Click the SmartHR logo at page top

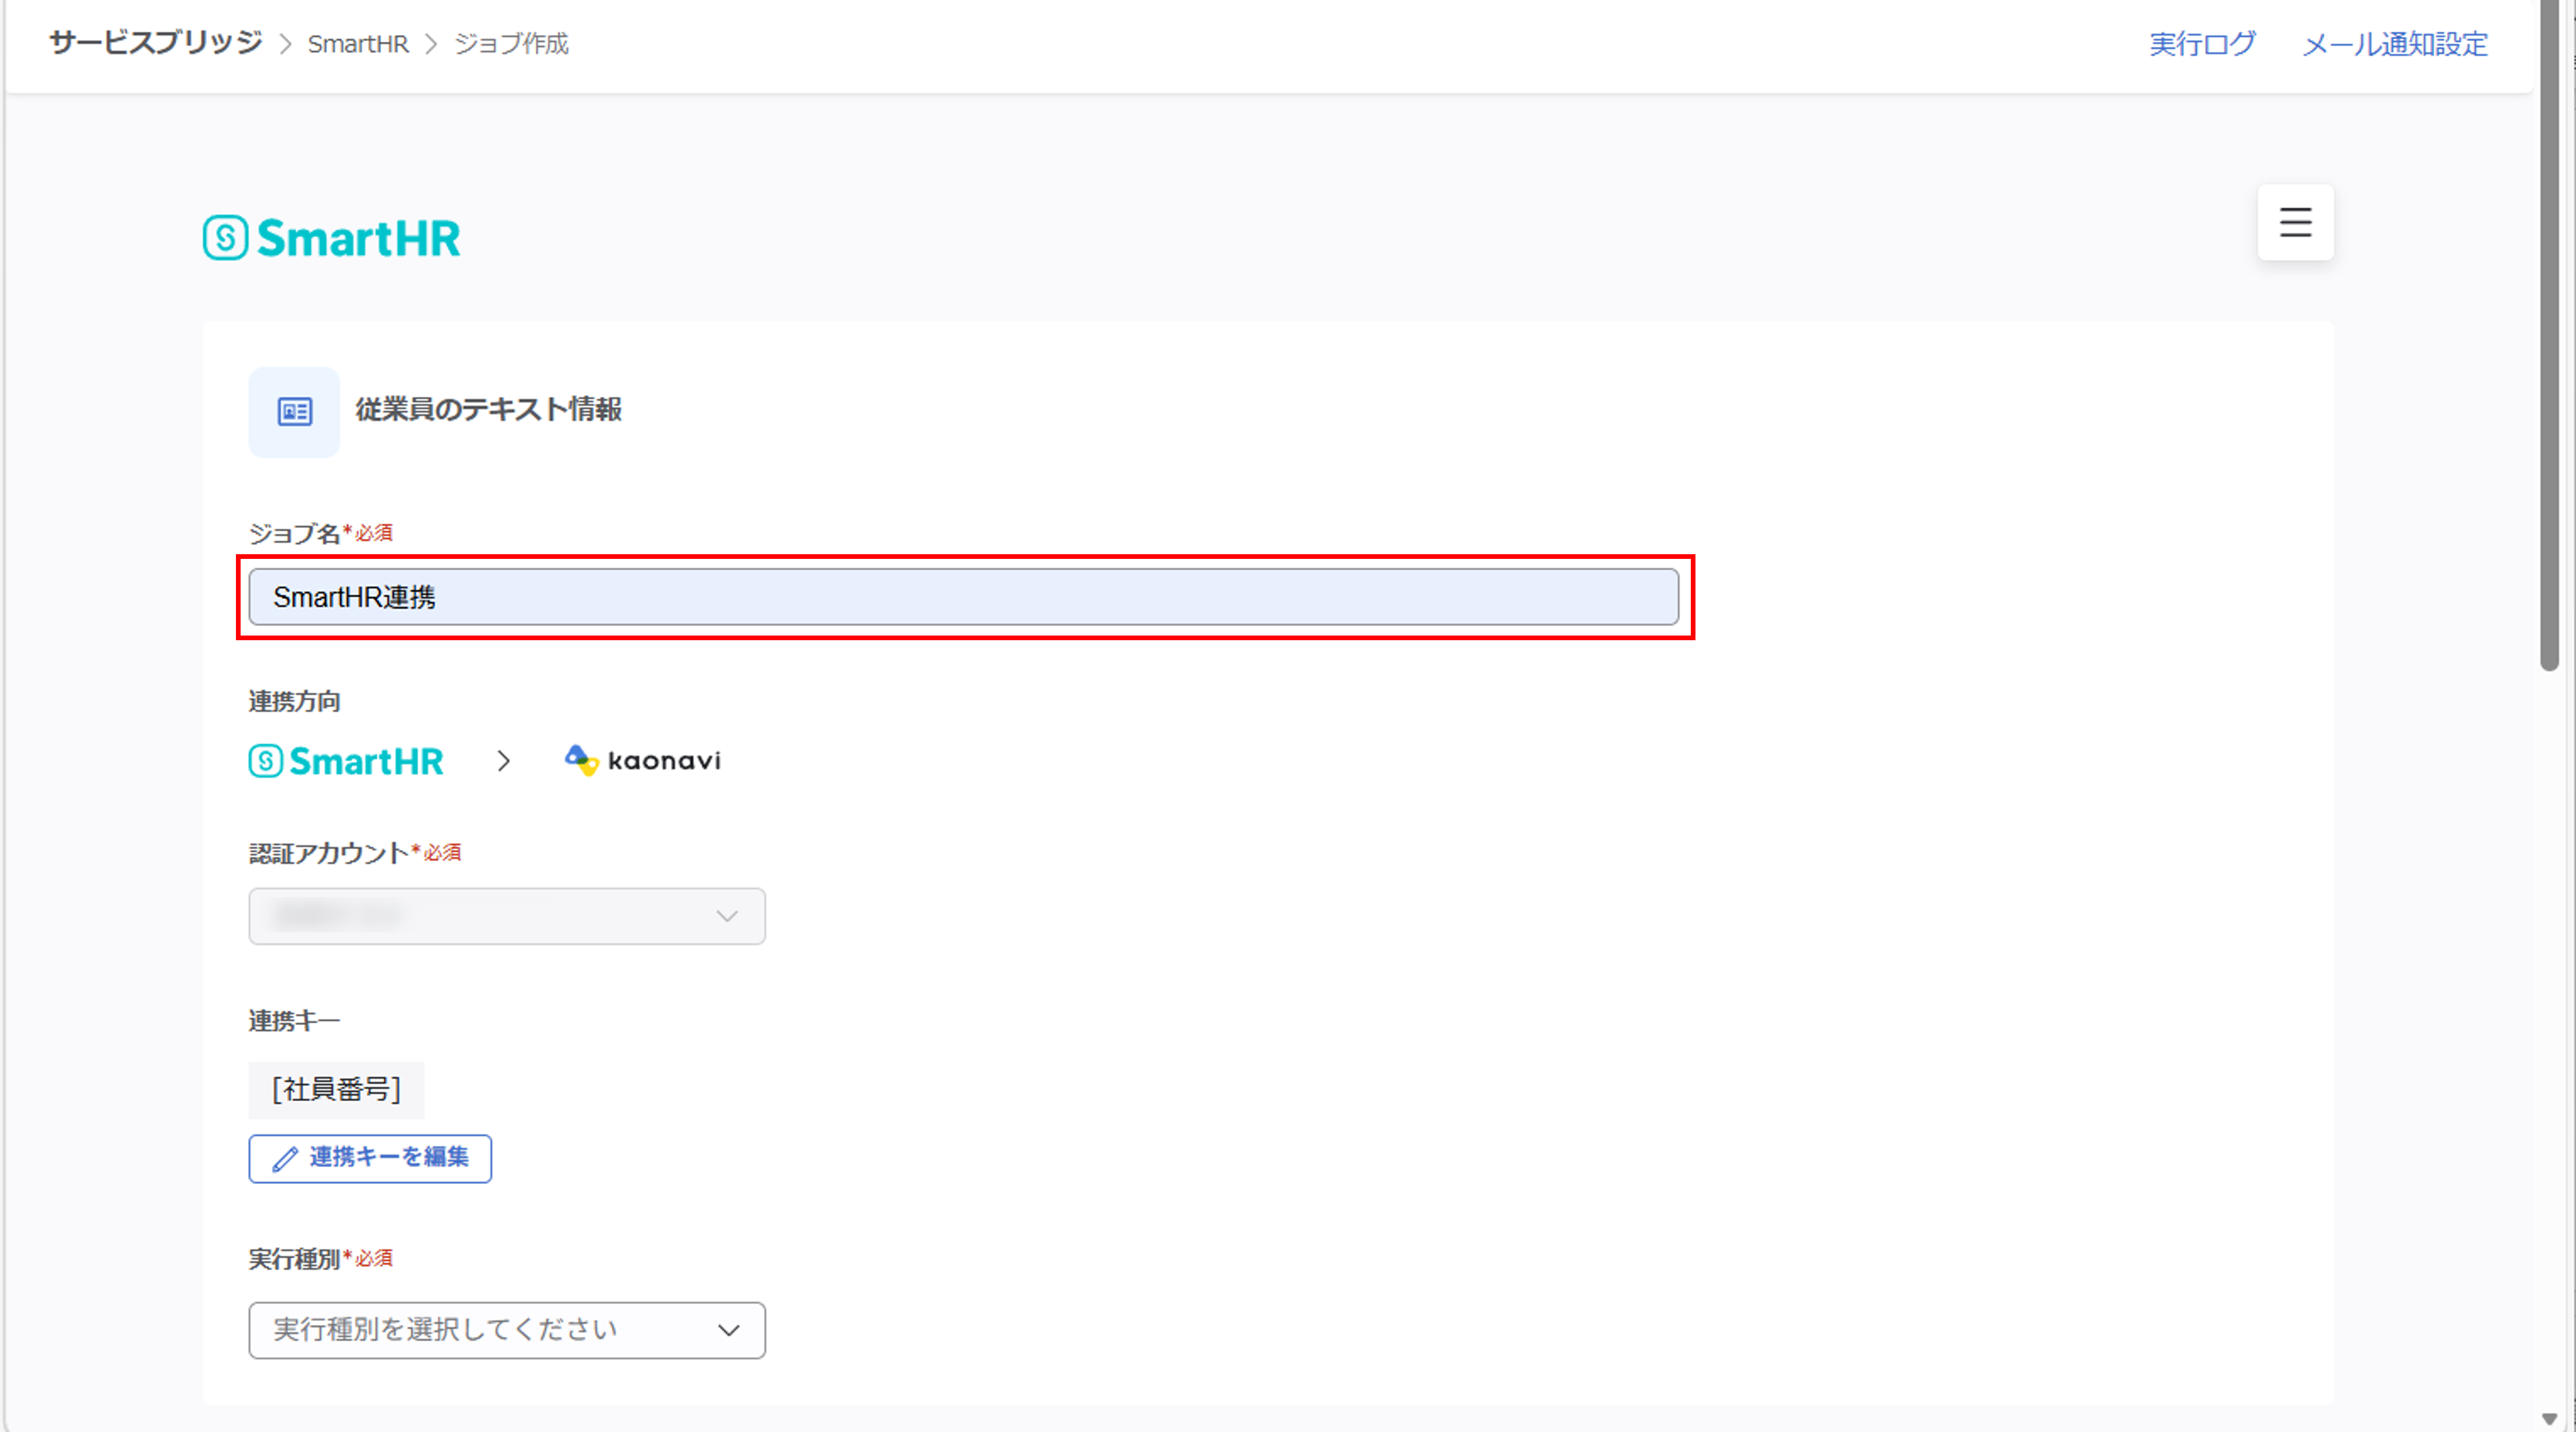(331, 238)
